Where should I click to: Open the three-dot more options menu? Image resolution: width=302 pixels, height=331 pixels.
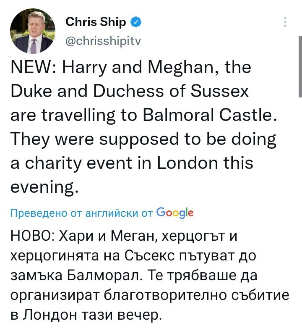[286, 22]
